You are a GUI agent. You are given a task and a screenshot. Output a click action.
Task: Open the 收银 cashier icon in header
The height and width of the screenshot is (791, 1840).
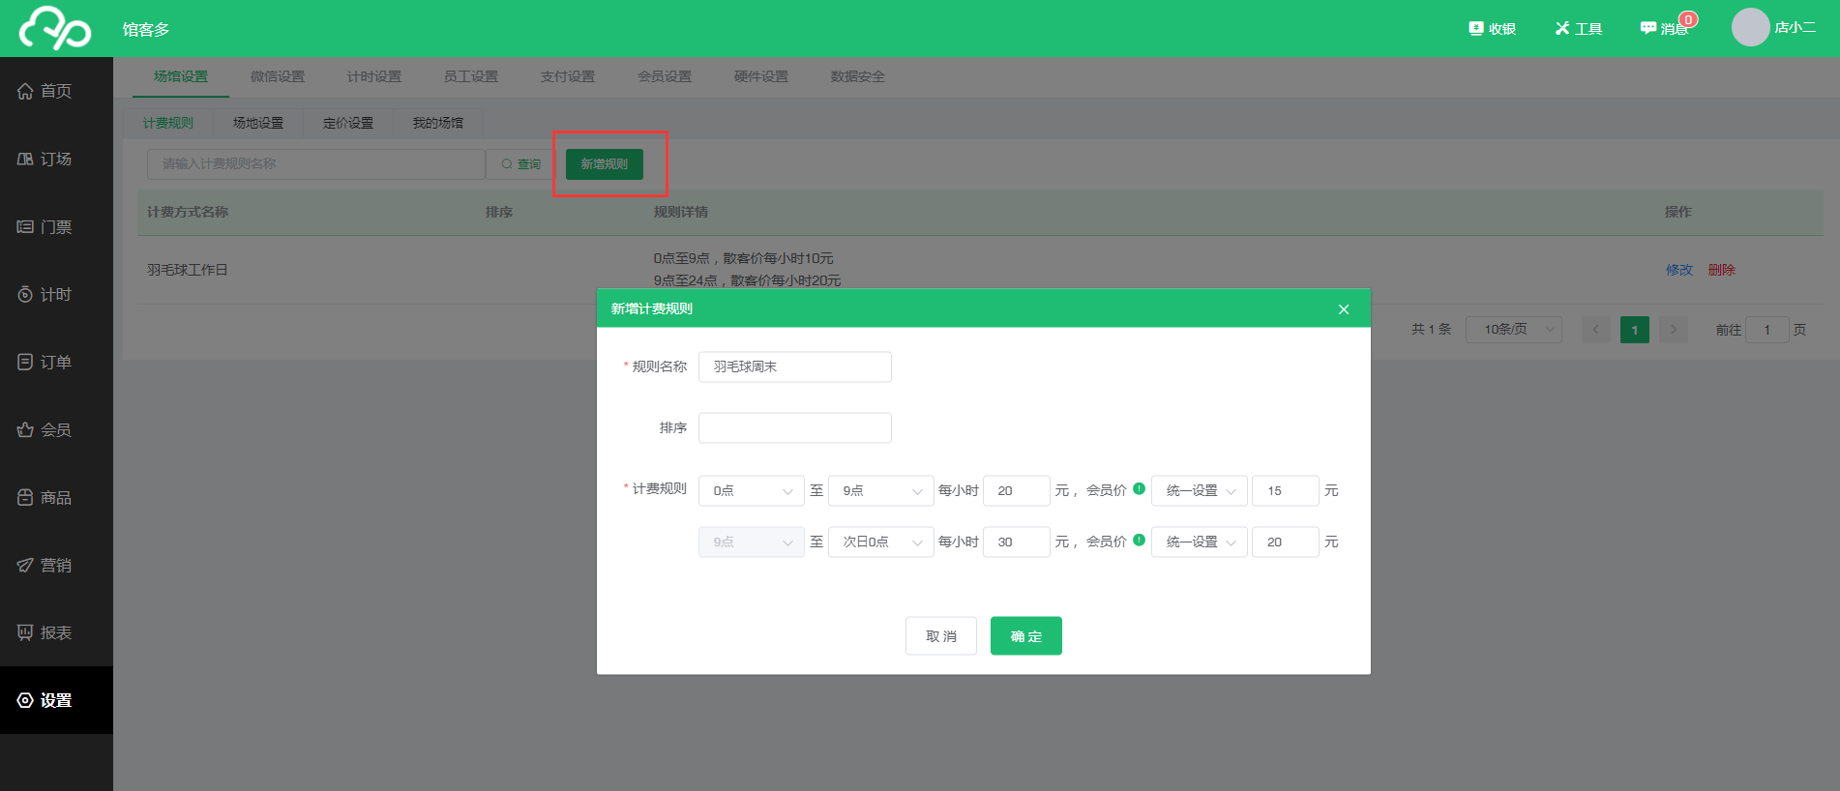(x=1476, y=28)
